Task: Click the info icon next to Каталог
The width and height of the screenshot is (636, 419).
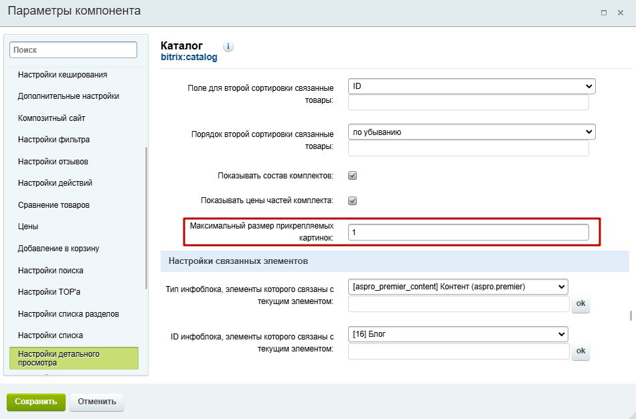Action: [x=228, y=47]
